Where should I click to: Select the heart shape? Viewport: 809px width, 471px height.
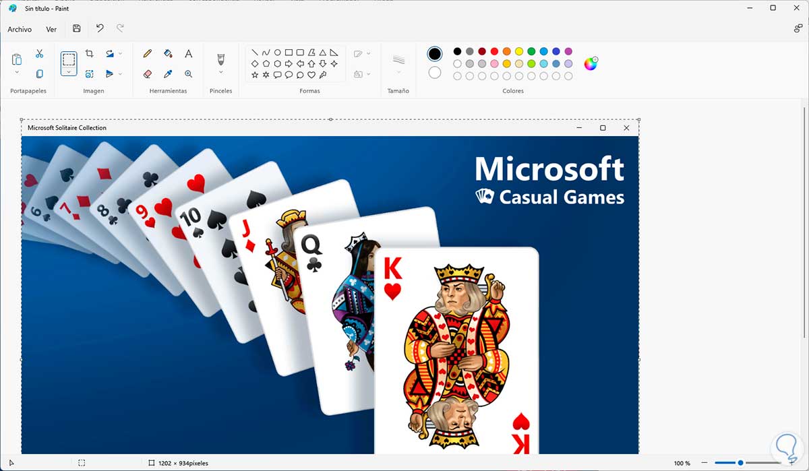tap(311, 75)
